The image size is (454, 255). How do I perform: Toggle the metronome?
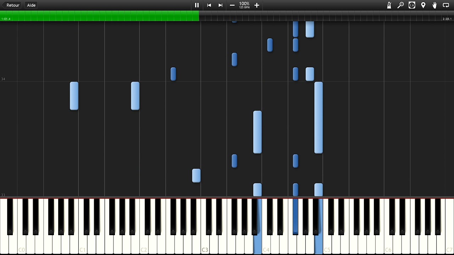389,5
